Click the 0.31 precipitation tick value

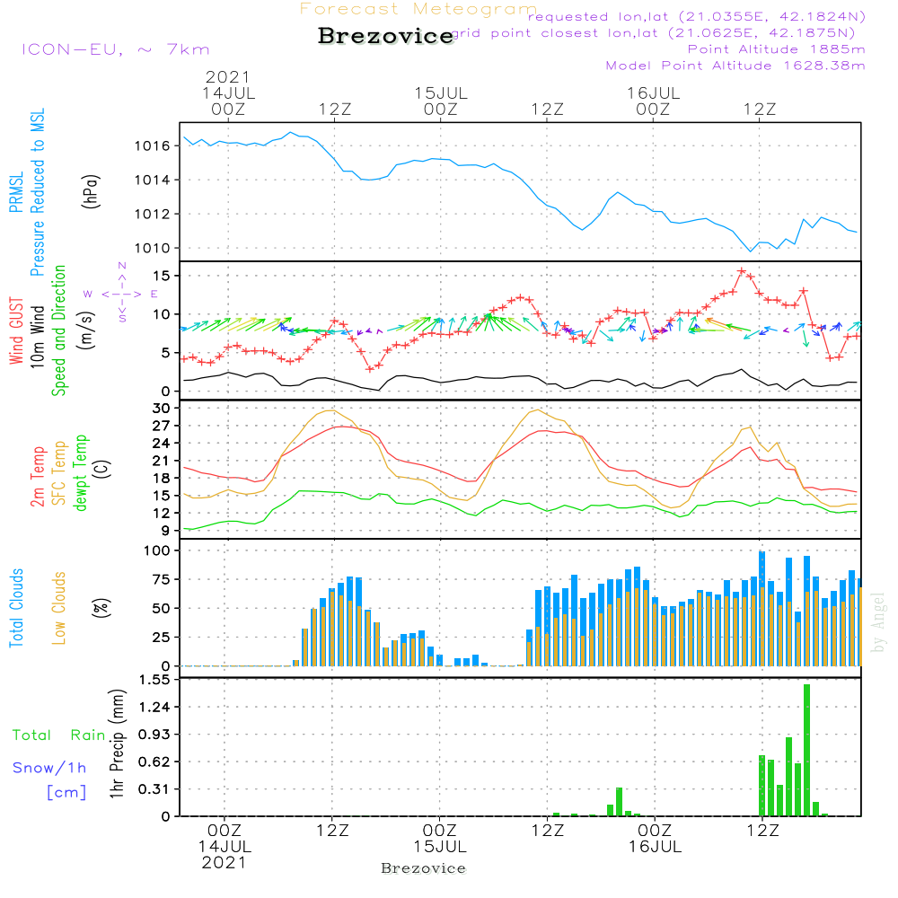pyautogui.click(x=154, y=789)
